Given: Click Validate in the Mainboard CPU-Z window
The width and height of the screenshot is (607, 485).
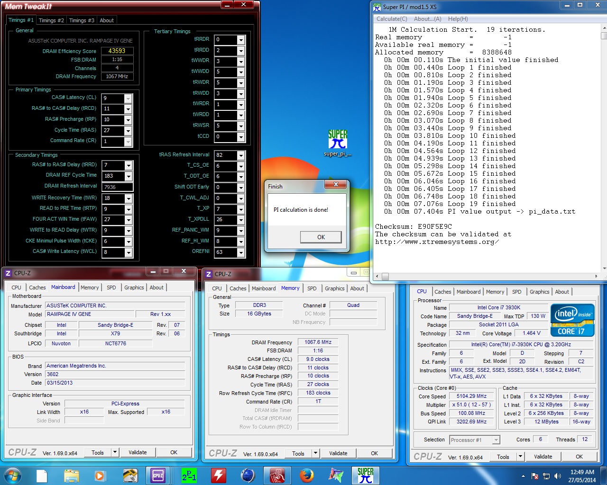Looking at the screenshot, I should [138, 452].
